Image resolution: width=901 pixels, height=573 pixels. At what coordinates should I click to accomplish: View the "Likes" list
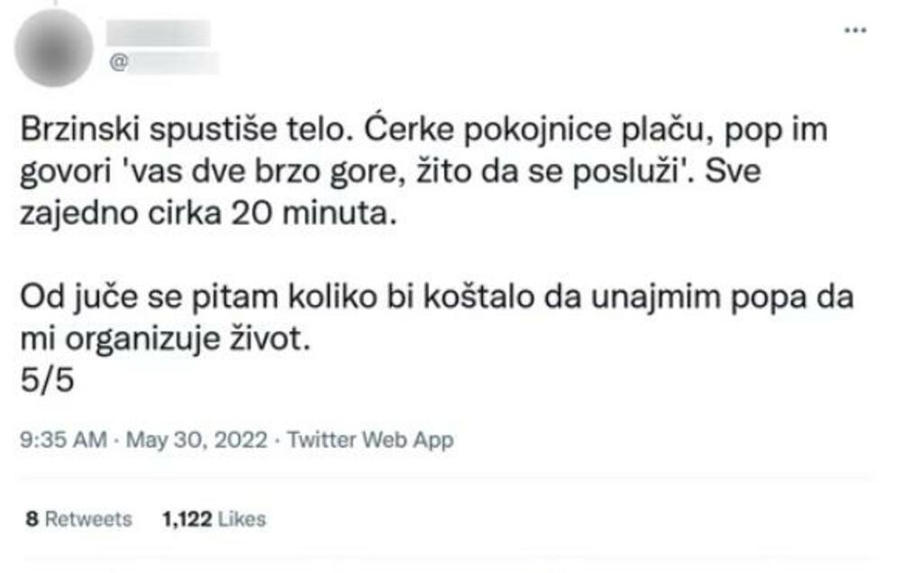(241, 519)
